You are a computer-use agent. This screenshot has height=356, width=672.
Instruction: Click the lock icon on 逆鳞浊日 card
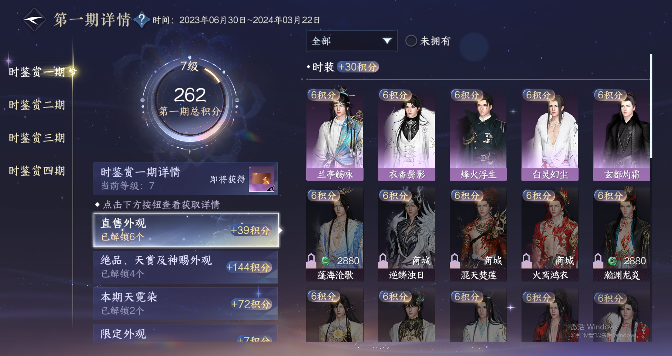click(x=383, y=260)
